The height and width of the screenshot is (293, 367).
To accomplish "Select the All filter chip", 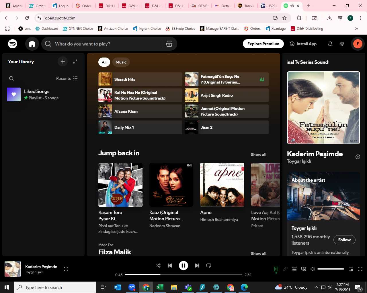I will coord(104,62).
